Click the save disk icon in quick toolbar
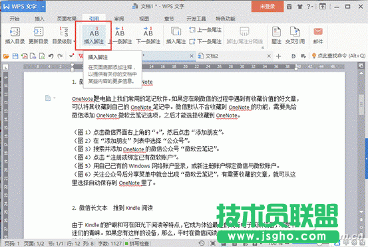This screenshot has width=368, height=247. 15,56
